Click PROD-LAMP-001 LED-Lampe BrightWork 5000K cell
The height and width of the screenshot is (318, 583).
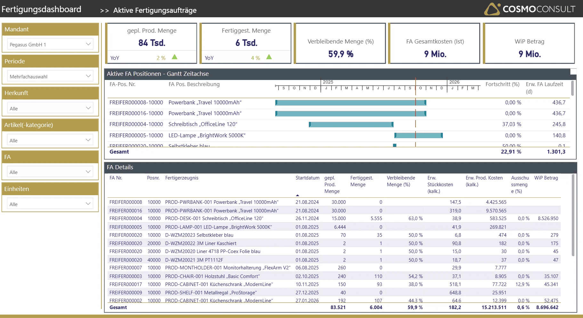coord(219,227)
